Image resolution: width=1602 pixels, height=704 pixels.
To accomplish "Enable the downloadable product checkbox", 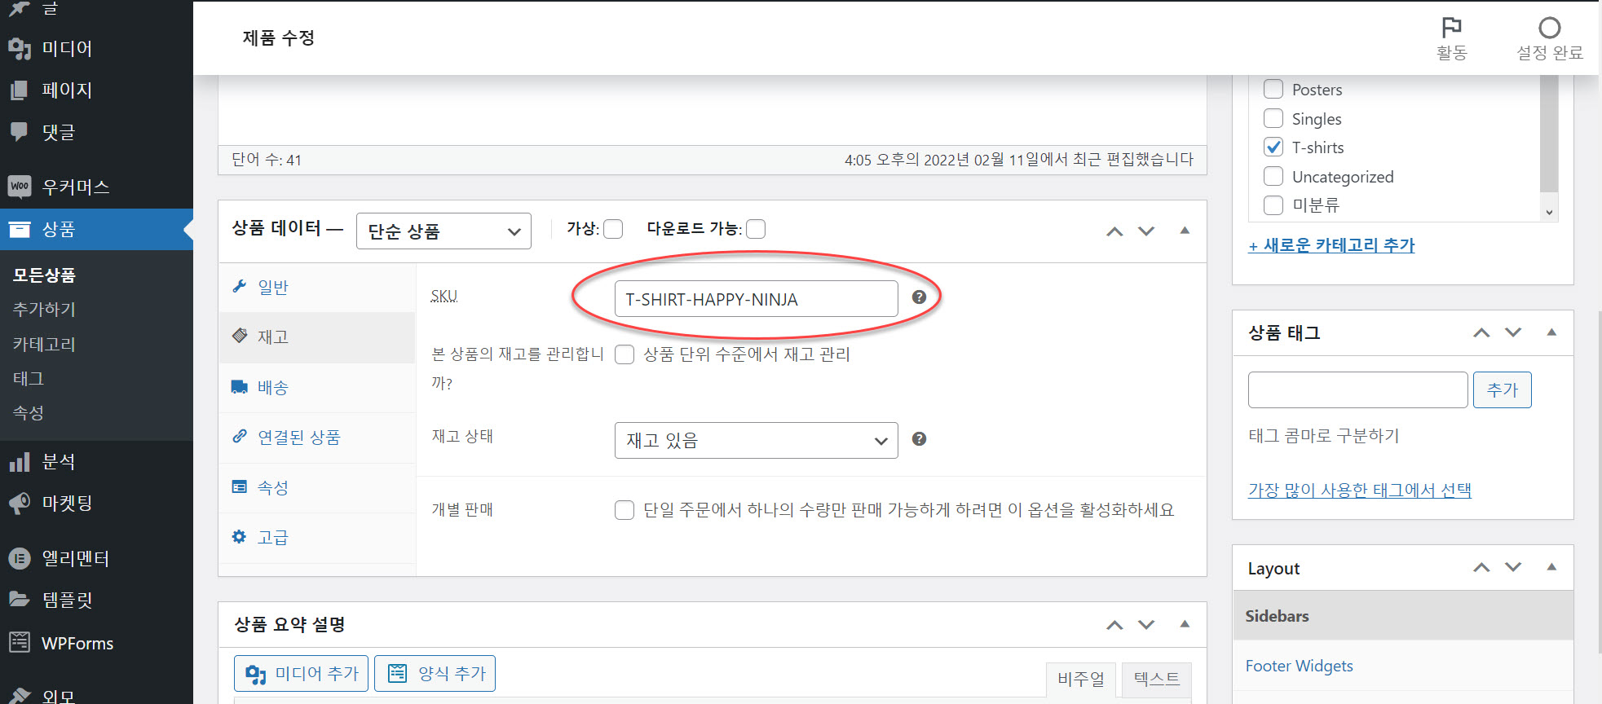I will click(x=756, y=229).
